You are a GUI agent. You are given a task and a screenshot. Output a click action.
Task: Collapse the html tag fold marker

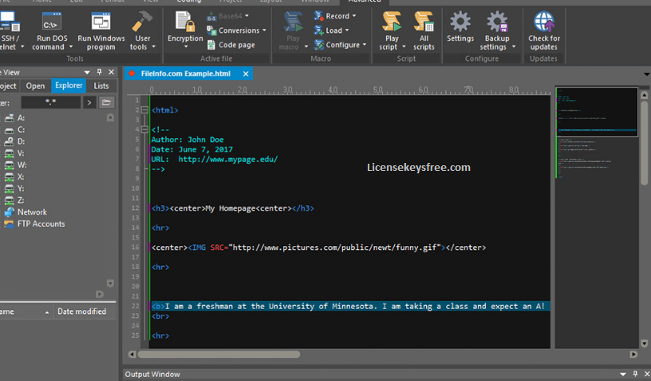pos(144,110)
